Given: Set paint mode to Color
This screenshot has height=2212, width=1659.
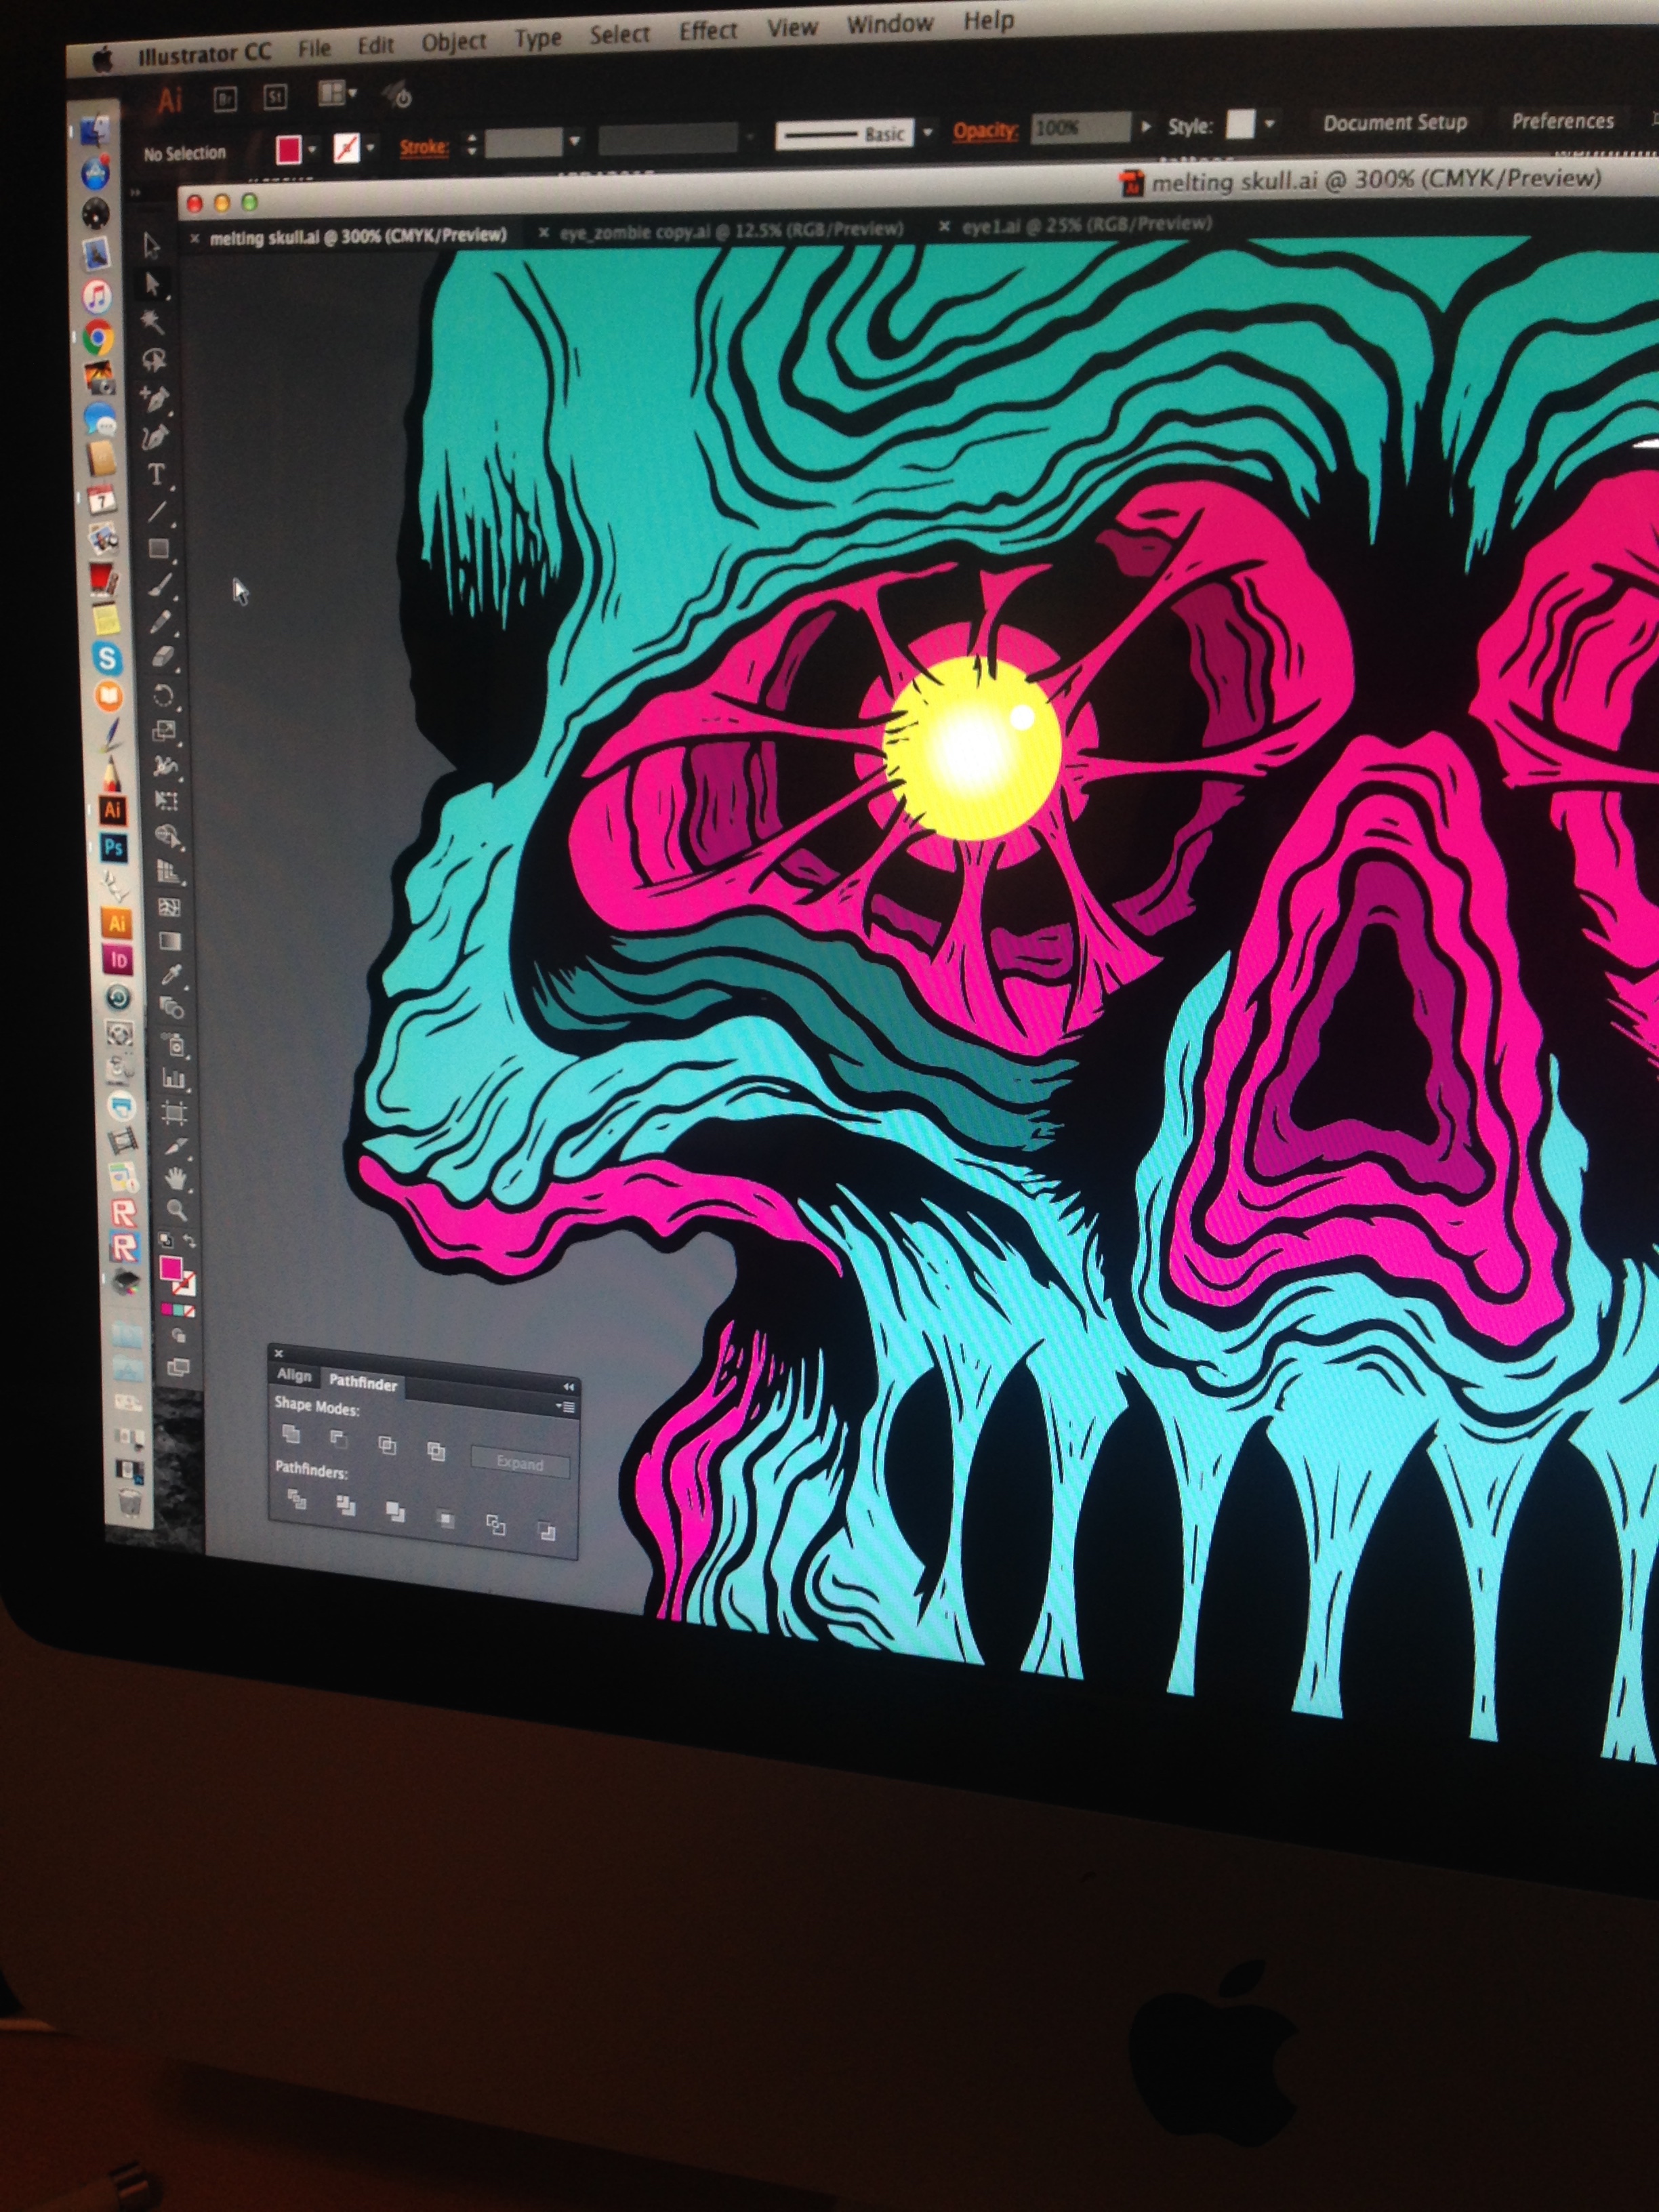Looking at the screenshot, I should pos(166,1309).
